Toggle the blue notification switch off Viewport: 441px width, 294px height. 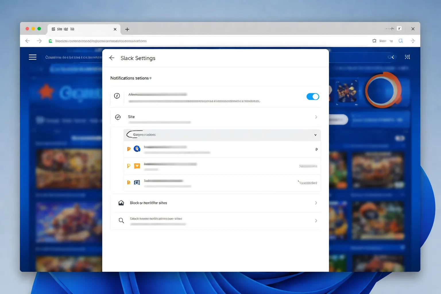click(x=313, y=96)
